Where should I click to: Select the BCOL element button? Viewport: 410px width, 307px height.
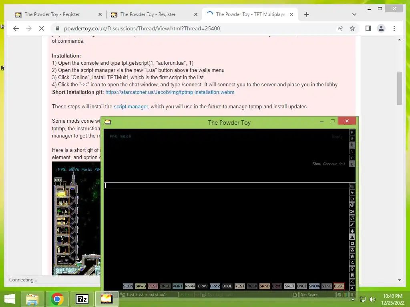point(227,286)
